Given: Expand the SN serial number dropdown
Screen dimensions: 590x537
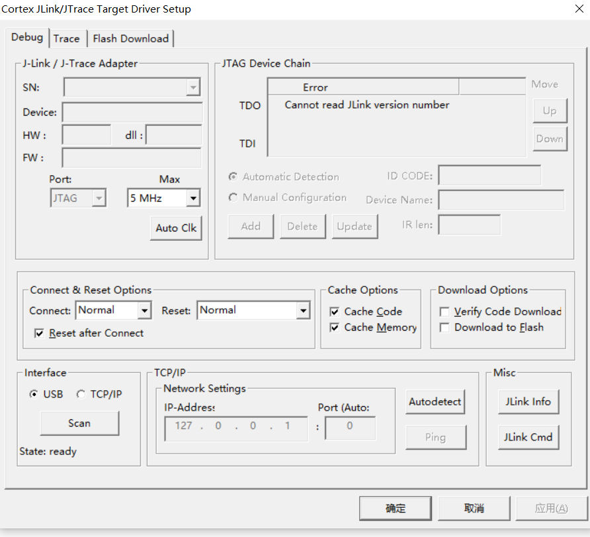Looking at the screenshot, I should click(193, 87).
